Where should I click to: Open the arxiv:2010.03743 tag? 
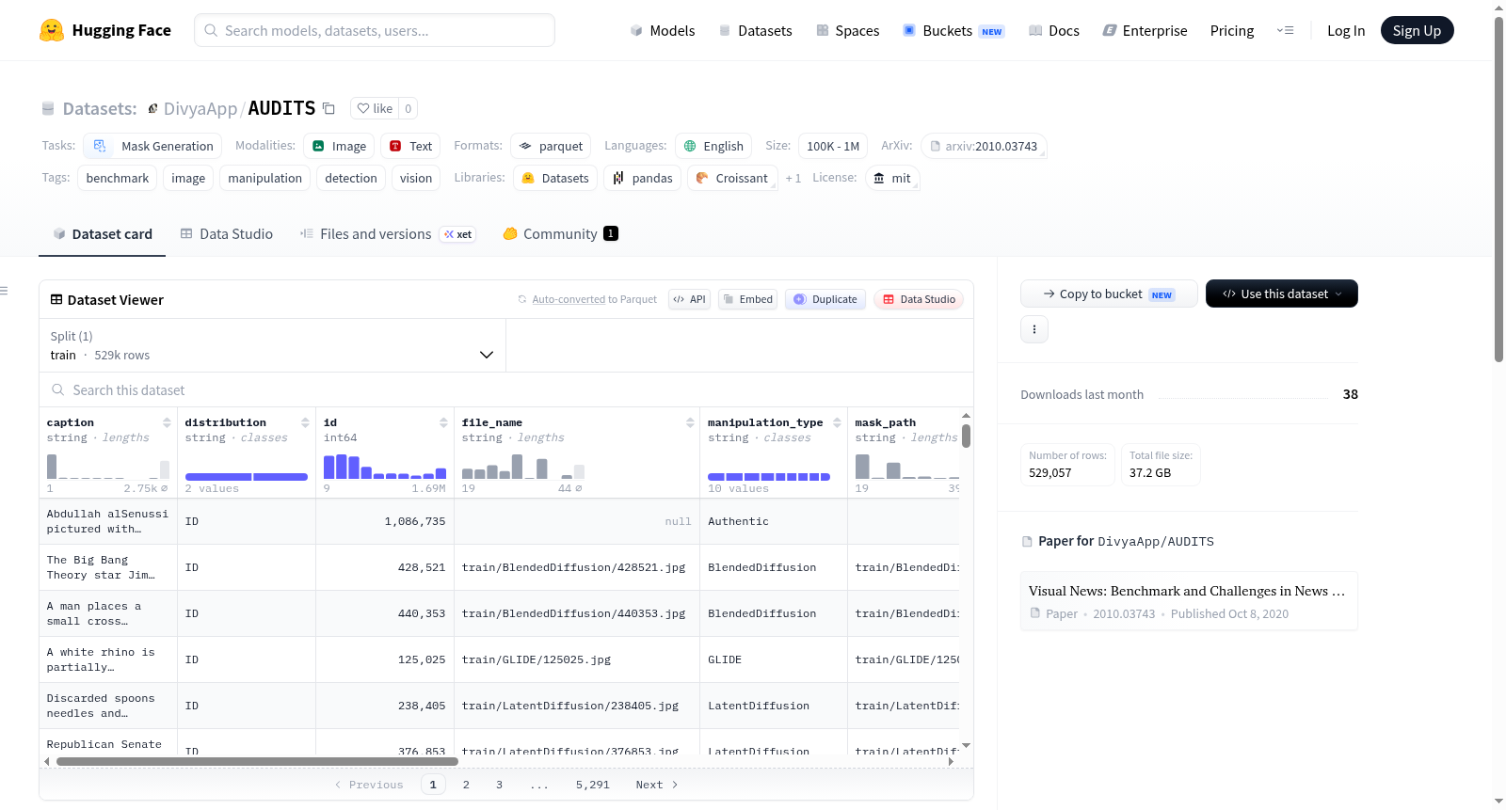(984, 146)
